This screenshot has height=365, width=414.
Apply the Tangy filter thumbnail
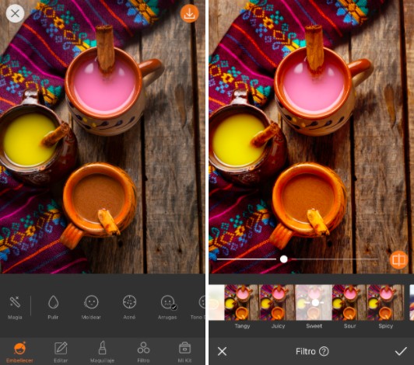pos(241,302)
